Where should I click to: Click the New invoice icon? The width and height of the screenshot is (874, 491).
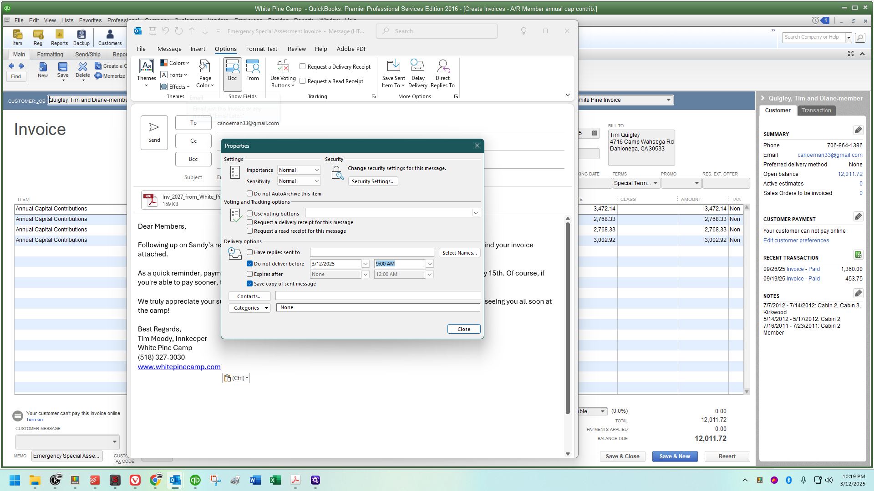click(x=42, y=70)
